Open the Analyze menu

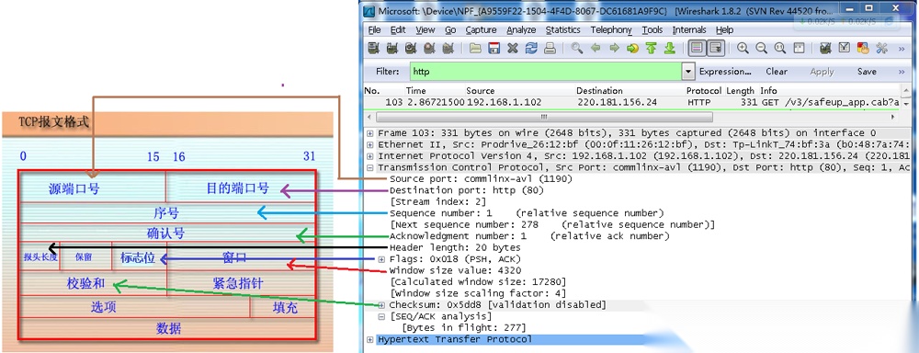[x=521, y=30]
